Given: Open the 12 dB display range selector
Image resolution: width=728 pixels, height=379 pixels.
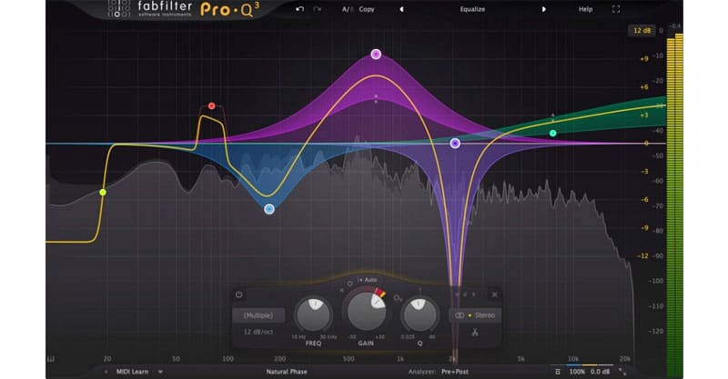Looking at the screenshot, I should (642, 31).
